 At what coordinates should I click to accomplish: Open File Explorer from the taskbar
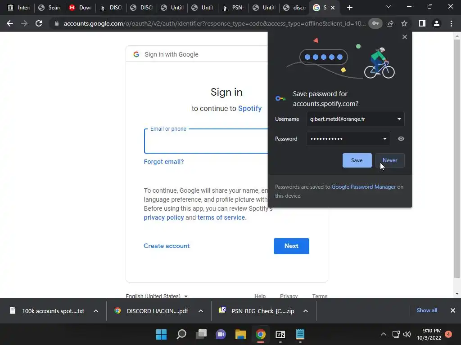coord(241,334)
